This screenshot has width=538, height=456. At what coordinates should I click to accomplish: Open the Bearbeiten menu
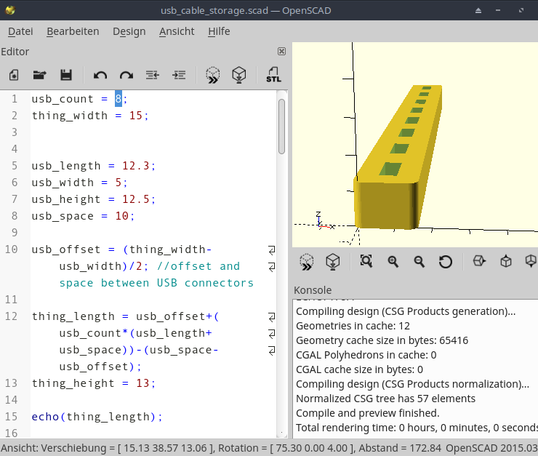click(x=73, y=31)
